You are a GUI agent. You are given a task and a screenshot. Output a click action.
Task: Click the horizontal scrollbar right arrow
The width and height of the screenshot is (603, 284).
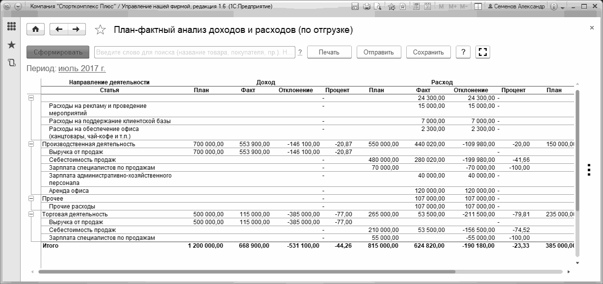point(569,271)
